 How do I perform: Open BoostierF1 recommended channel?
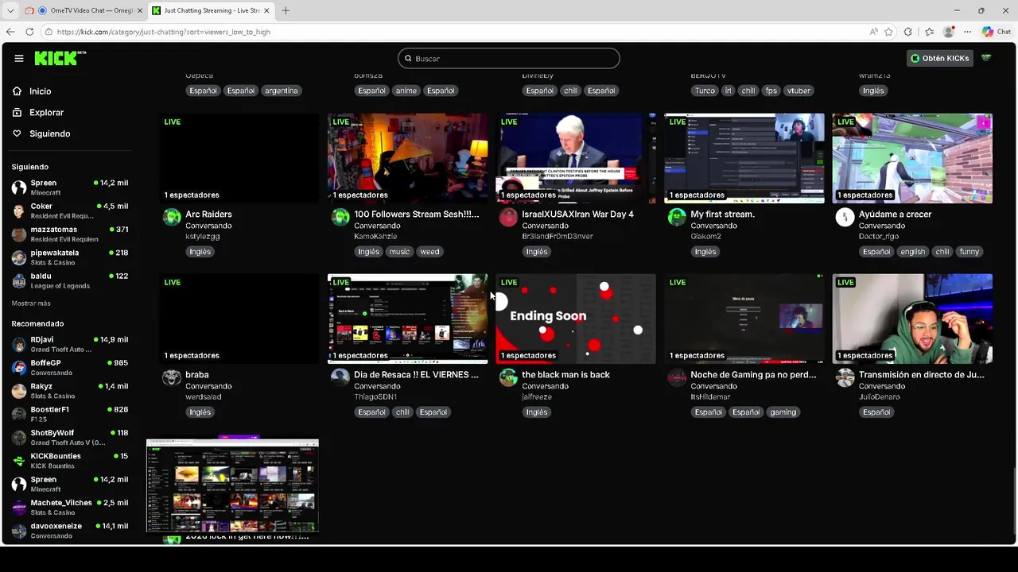pyautogui.click(x=70, y=414)
